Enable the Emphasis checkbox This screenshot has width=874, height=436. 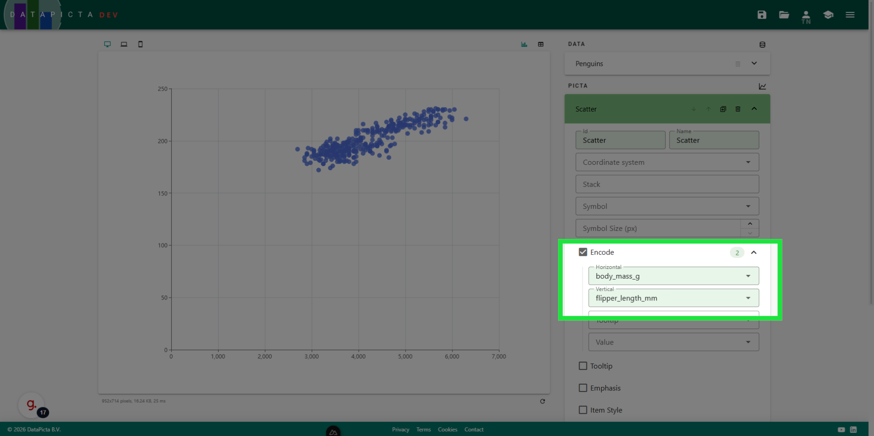tap(583, 388)
